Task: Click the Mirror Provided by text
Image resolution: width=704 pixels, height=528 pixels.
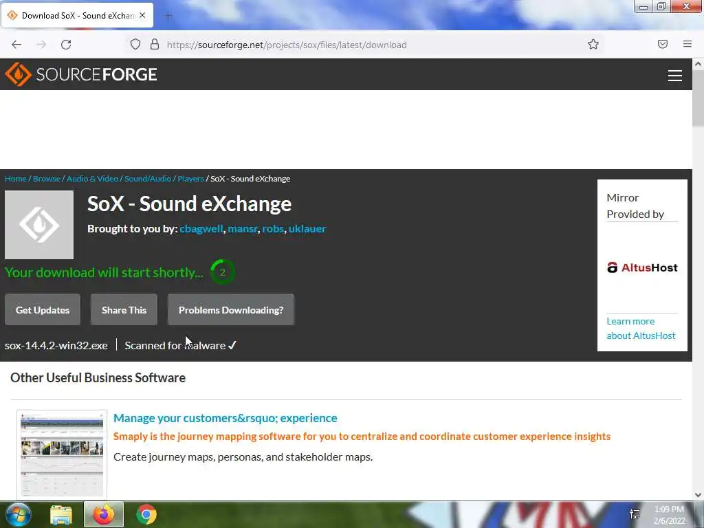Action: 635,206
